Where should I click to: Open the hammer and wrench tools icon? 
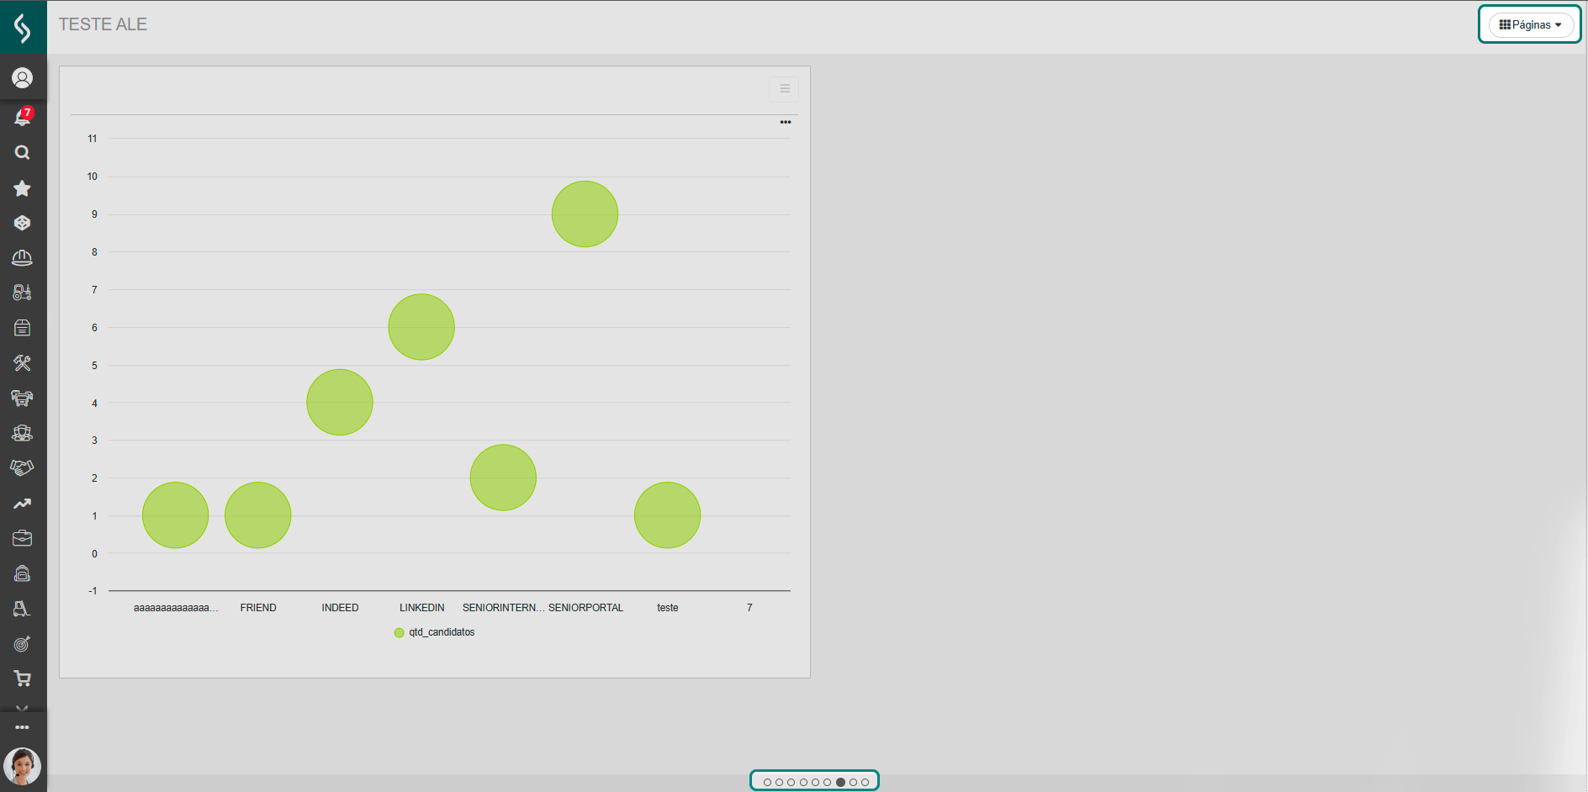pos(23,363)
